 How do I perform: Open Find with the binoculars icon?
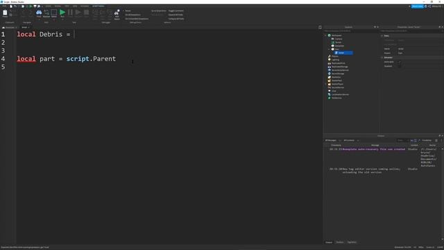pos(39,13)
